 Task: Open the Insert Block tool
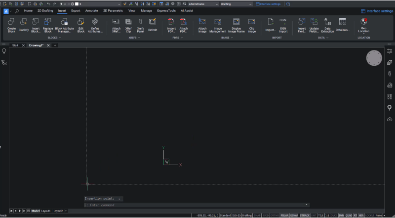pyautogui.click(x=36, y=25)
